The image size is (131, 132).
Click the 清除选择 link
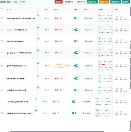[23, 2]
